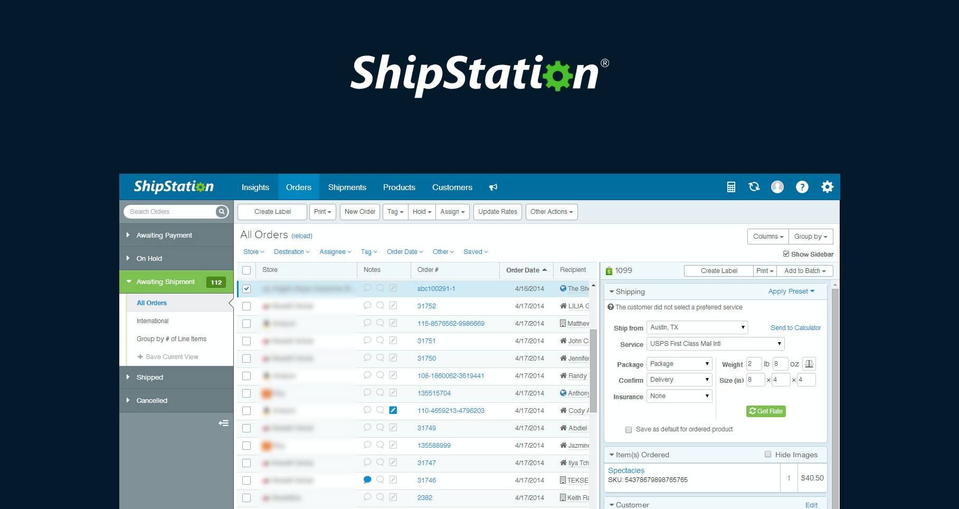The image size is (959, 509).
Task: Open the rate calculator icon in header
Action: pos(731,187)
